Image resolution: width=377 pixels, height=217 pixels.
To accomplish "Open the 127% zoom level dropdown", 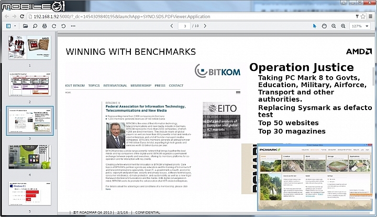I will coord(360,26).
